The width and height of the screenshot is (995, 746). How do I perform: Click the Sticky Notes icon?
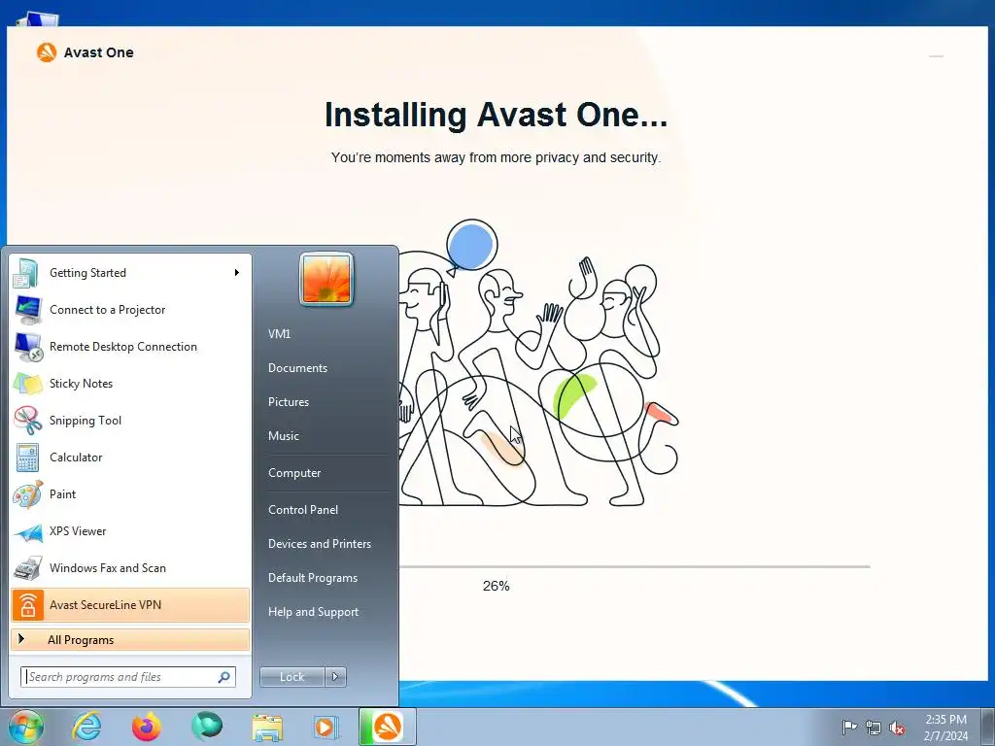point(26,383)
